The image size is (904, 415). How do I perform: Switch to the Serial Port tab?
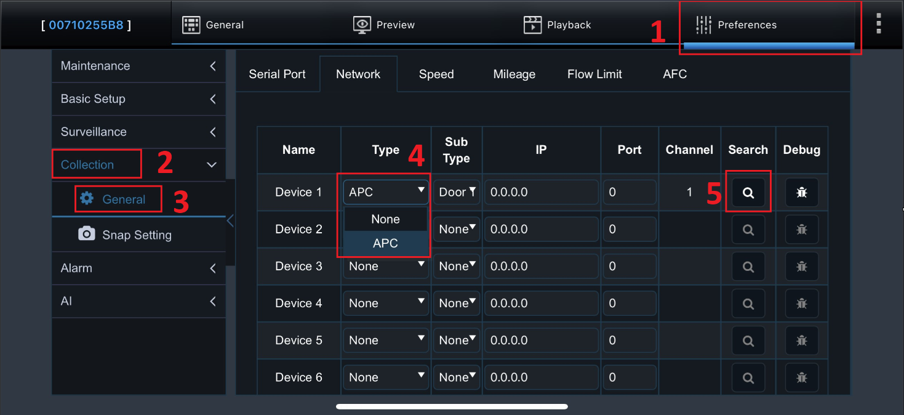pyautogui.click(x=277, y=75)
